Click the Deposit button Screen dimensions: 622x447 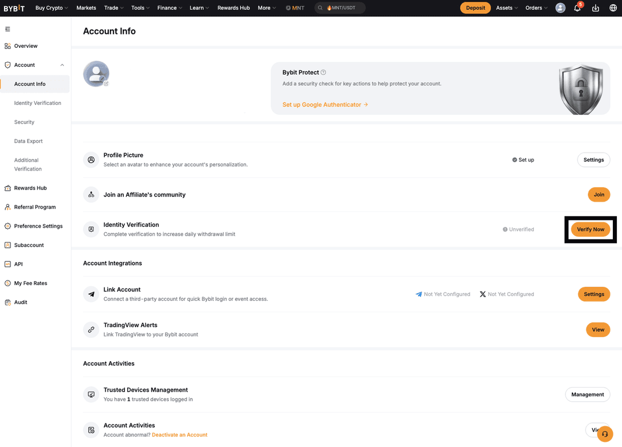tap(475, 8)
